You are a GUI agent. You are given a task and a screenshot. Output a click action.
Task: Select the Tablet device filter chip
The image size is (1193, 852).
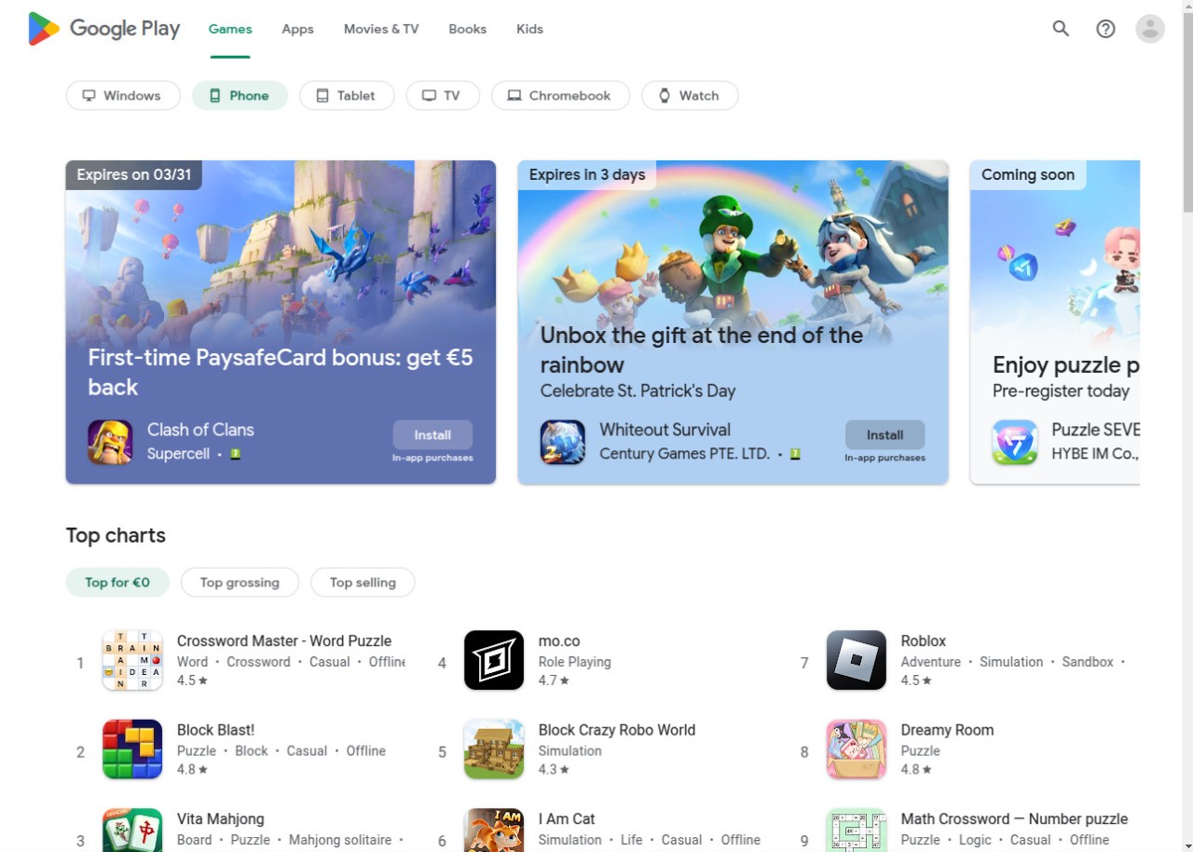347,95
